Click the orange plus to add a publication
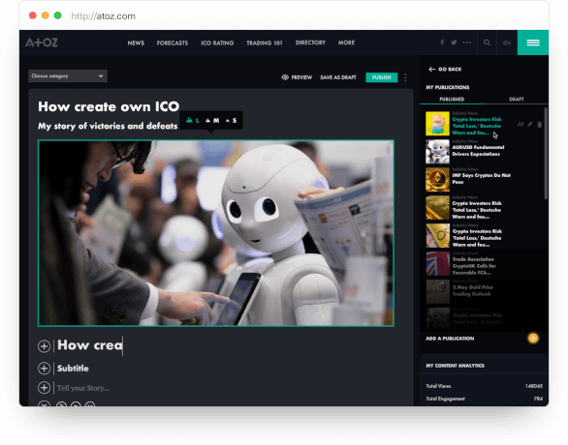Image resolution: width=568 pixels, height=445 pixels. click(x=533, y=339)
